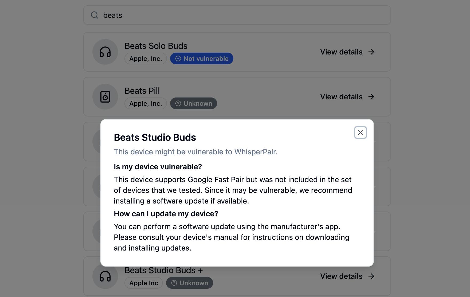Click the arrow icon beside Beats Studio Buds +
This screenshot has height=297, width=470.
(371, 276)
